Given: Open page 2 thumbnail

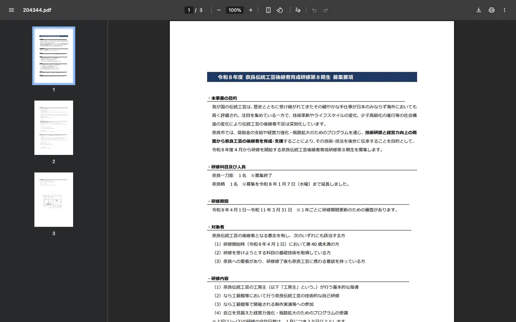Looking at the screenshot, I should [54, 128].
